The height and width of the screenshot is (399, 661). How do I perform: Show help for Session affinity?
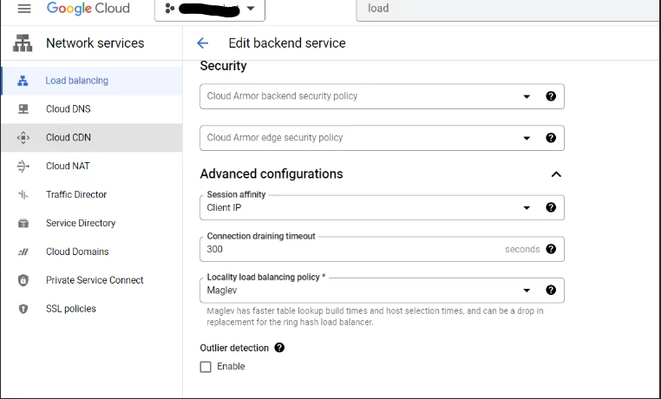[551, 207]
